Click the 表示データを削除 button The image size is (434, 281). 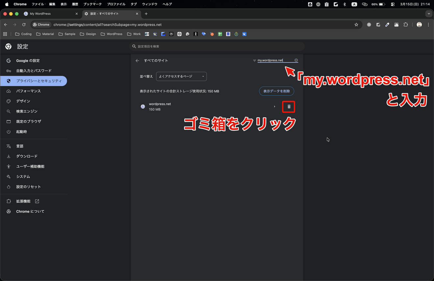277,91
